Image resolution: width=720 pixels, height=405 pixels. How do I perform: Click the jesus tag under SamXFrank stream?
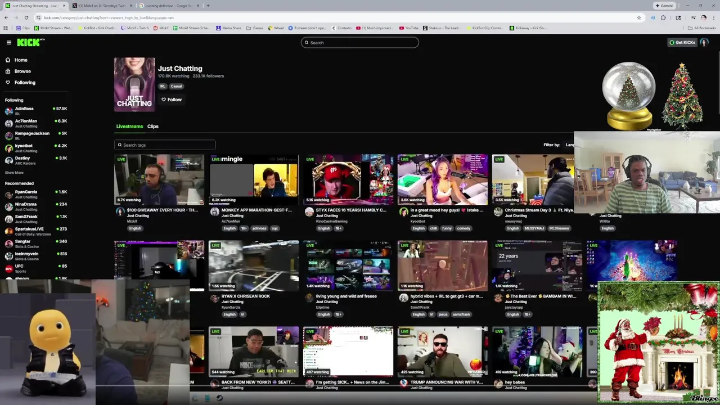coord(443,314)
